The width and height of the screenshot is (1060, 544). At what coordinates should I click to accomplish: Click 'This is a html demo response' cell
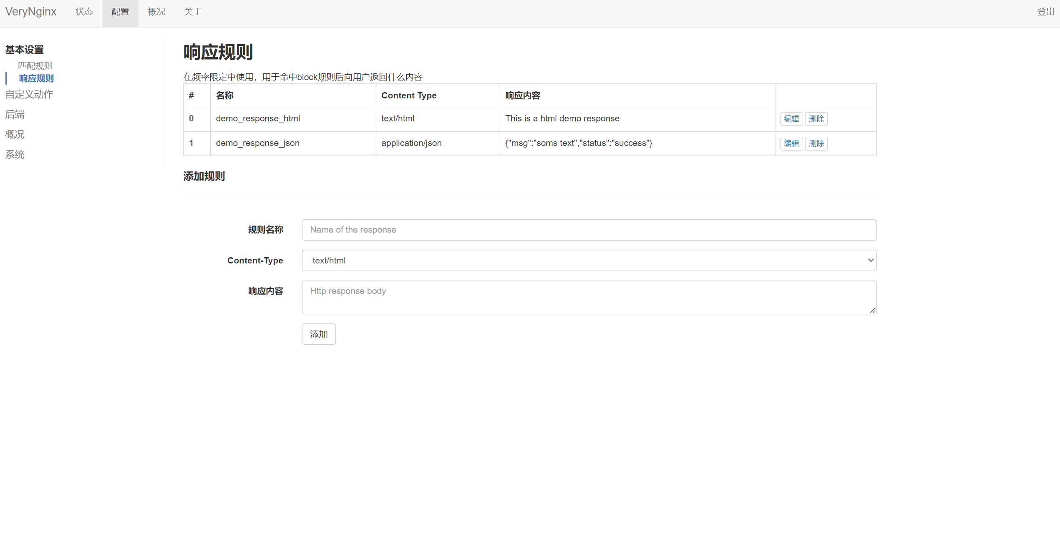(637, 119)
